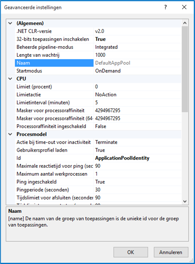Screen dimensions: 195x264
Task: Click the False value for Processoraffiniteit
Action: pos(137,126)
